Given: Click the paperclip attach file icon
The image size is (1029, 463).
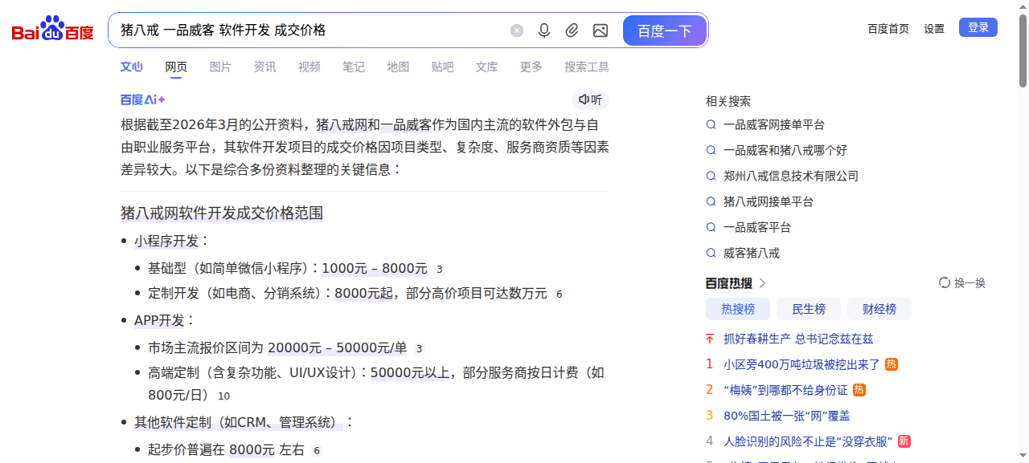Looking at the screenshot, I should tap(572, 30).
